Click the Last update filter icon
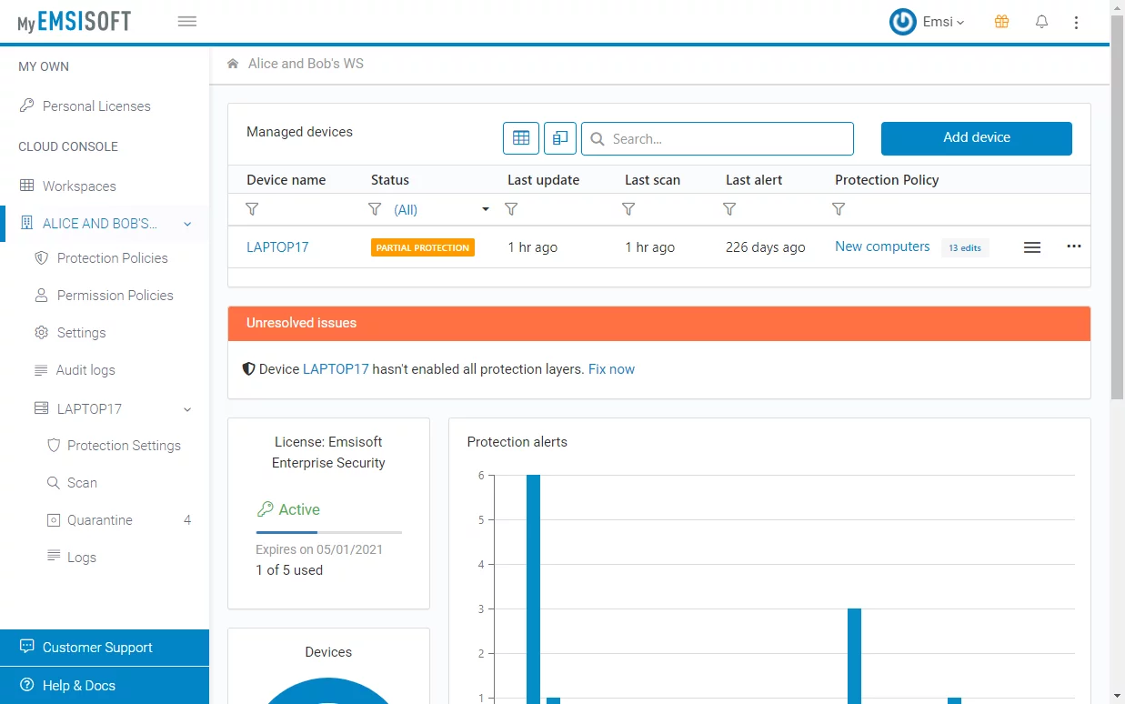 (511, 209)
